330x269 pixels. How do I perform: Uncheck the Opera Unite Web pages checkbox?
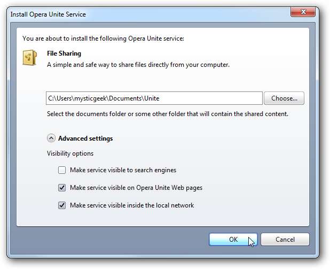[x=62, y=188]
